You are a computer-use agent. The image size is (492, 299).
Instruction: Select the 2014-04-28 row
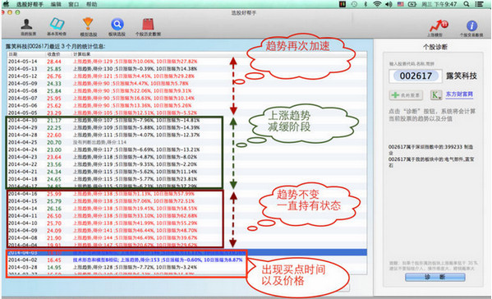pos(187,135)
